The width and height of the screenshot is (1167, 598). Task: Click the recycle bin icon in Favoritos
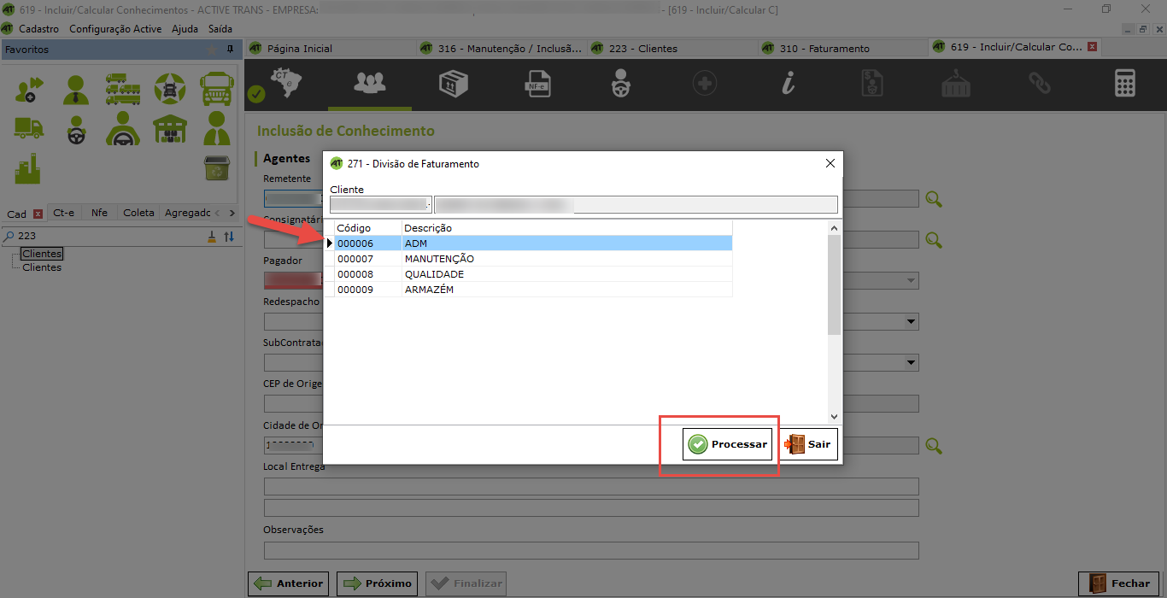217,167
